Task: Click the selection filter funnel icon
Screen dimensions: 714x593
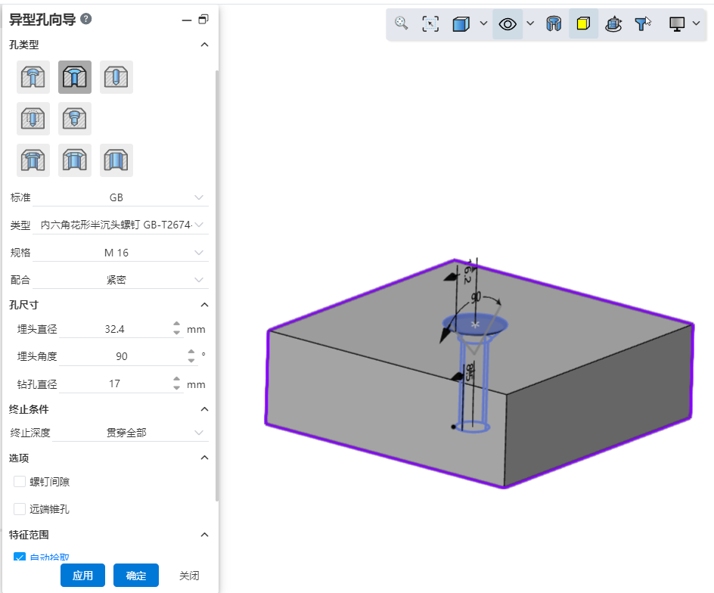Action: pos(643,23)
